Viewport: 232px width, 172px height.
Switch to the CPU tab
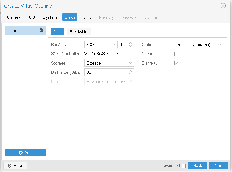tap(87, 17)
